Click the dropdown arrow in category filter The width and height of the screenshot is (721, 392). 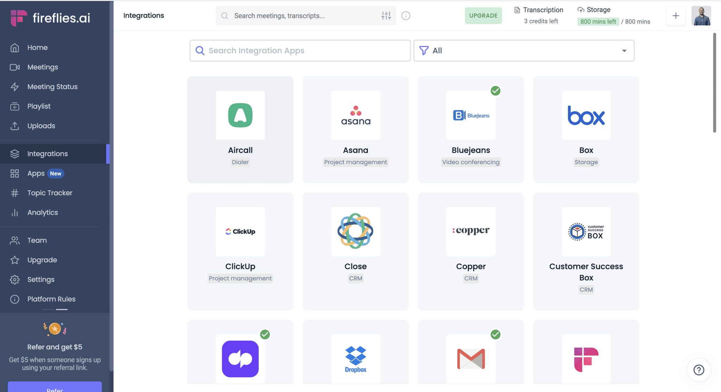point(624,51)
